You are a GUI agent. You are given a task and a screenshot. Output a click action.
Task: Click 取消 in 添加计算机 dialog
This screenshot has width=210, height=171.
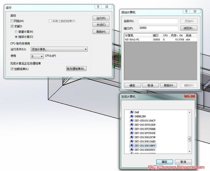(150, 85)
